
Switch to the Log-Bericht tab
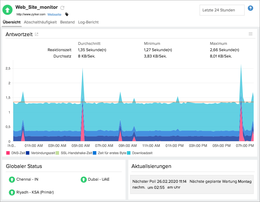coord(88,22)
